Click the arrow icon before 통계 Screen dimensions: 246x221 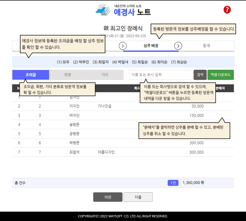coord(178,46)
